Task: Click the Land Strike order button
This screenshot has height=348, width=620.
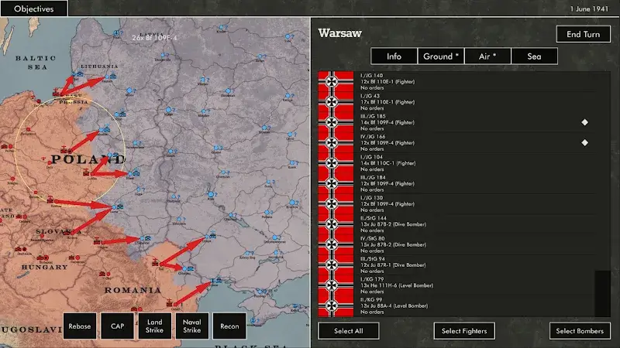Action: [x=153, y=326]
